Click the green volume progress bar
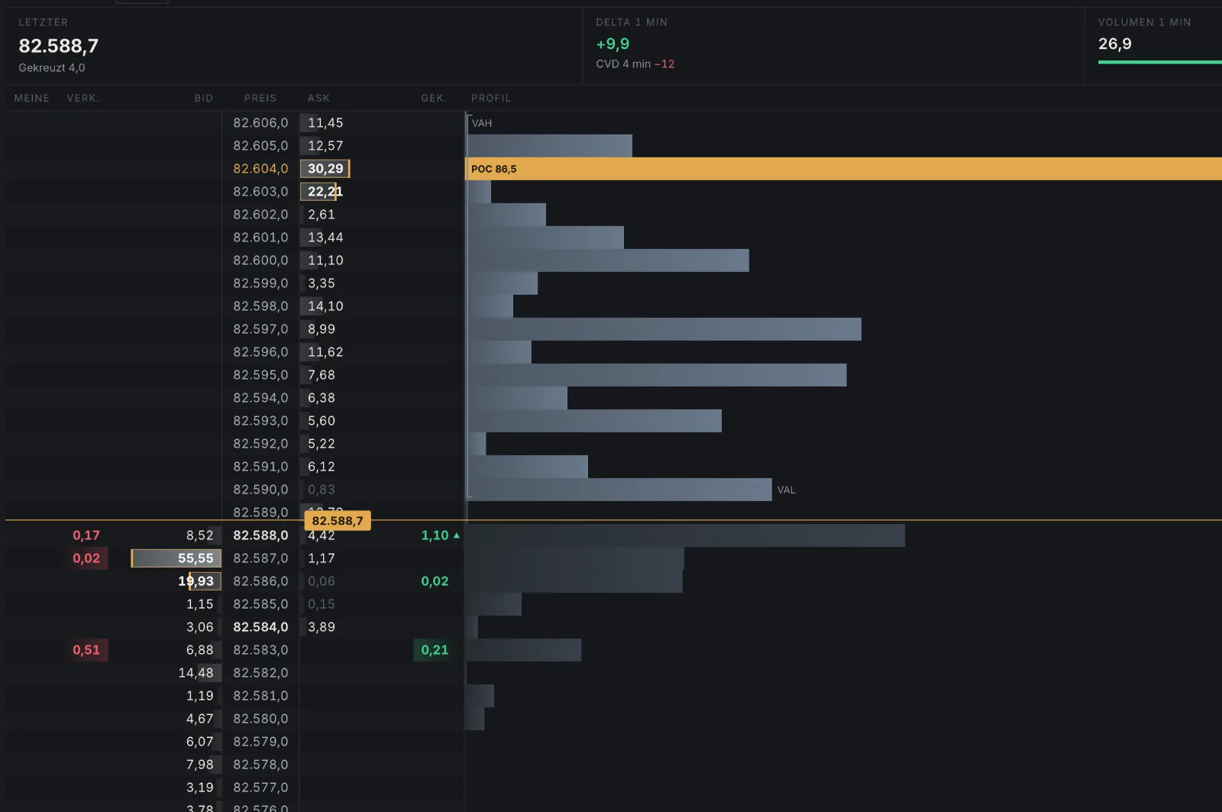The height and width of the screenshot is (812, 1222). point(1159,62)
